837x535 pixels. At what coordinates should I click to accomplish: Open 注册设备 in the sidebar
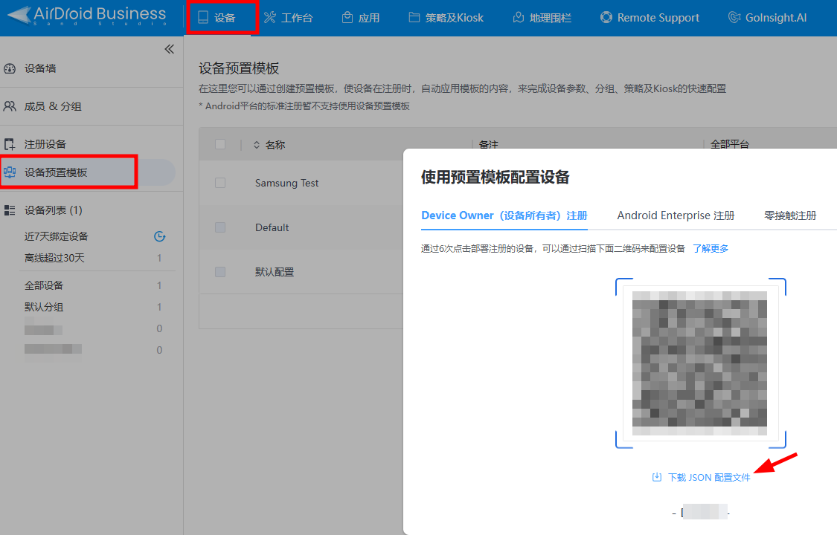pos(45,144)
